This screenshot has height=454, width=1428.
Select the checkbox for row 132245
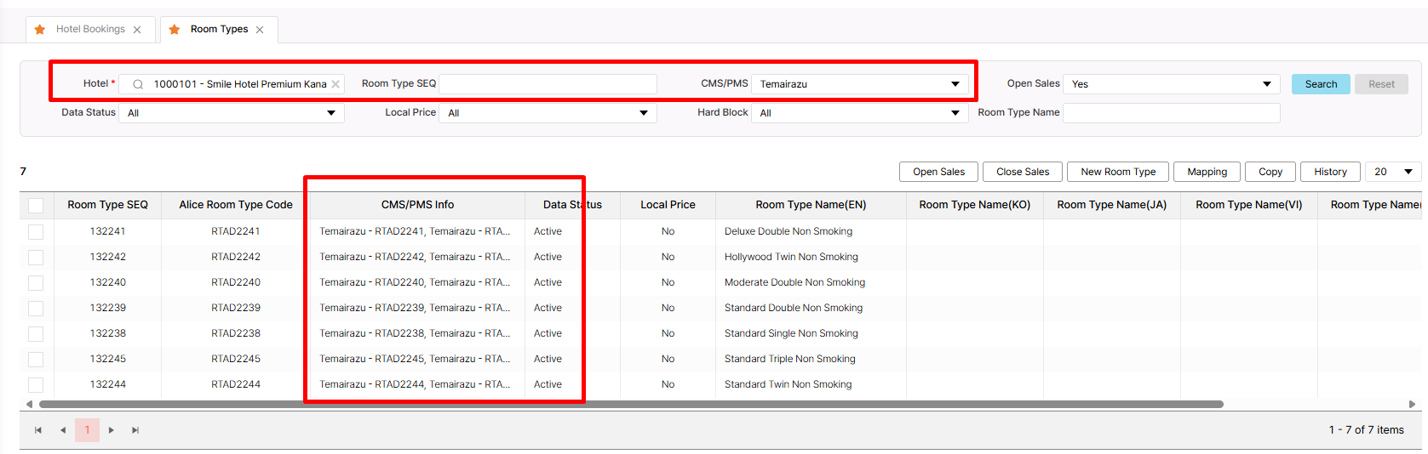pos(36,359)
